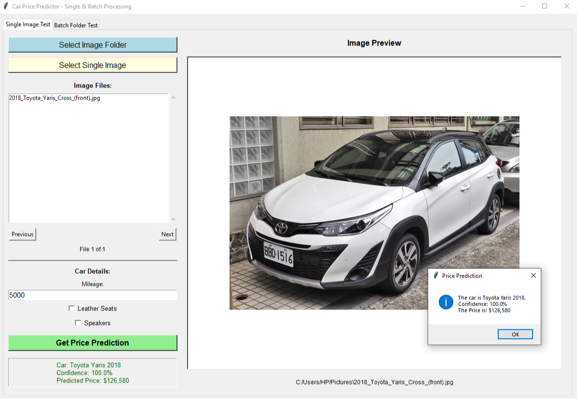Screen dimensions: 577x399
Task: Click the Mileage input field
Action: pos(92,295)
